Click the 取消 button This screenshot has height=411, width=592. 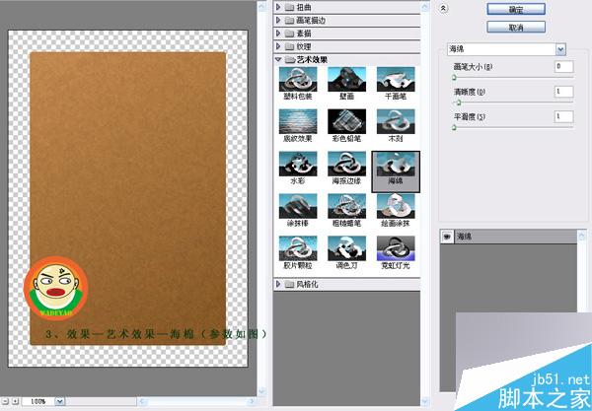[x=516, y=28]
